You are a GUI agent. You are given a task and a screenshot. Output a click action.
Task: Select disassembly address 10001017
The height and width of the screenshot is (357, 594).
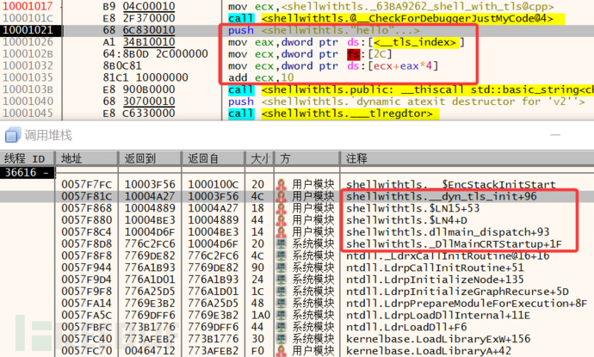tap(28, 6)
